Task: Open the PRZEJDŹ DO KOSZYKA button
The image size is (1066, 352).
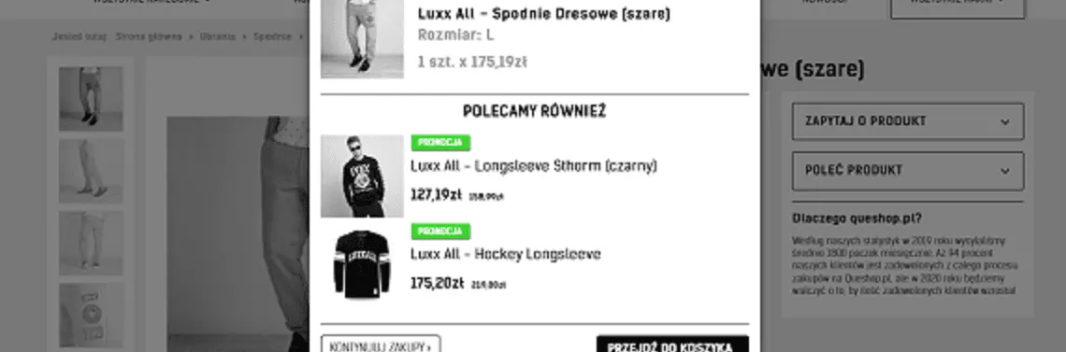Action: [672, 344]
